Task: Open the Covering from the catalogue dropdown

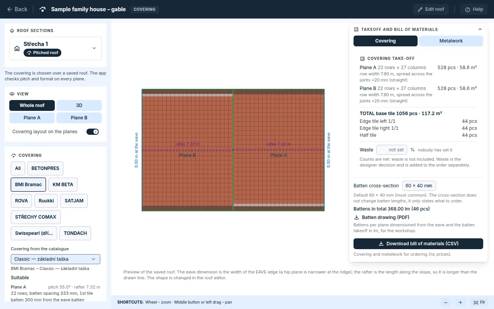Action: pyautogui.click(x=56, y=259)
